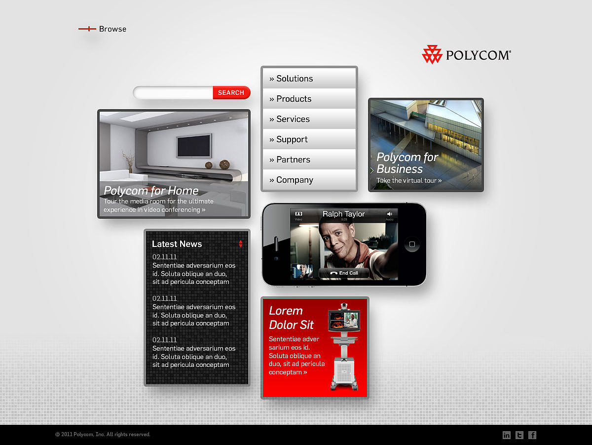
Task: Select the first 02.11.11 news entry
Action: (x=194, y=270)
